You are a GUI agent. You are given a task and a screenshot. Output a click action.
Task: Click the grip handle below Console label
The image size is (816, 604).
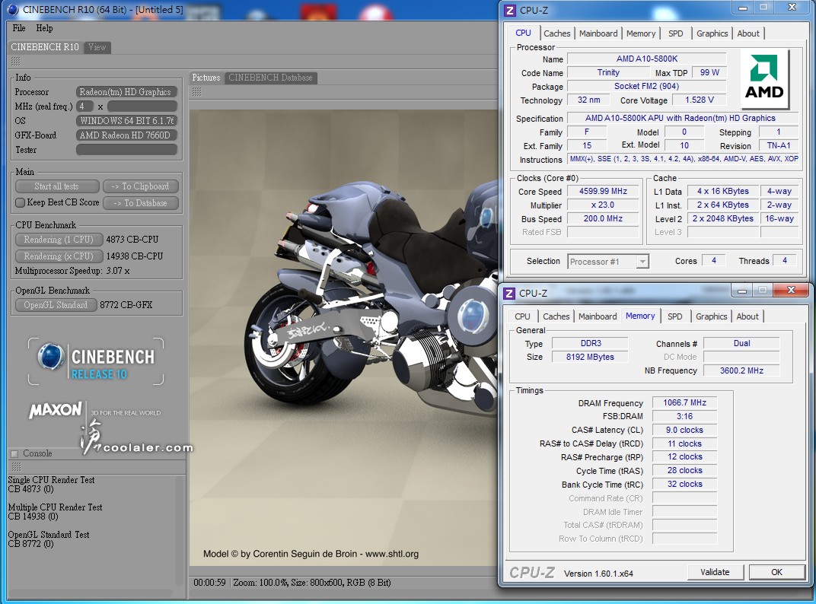[16, 466]
